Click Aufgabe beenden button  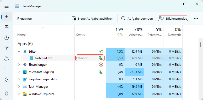coord(137,19)
